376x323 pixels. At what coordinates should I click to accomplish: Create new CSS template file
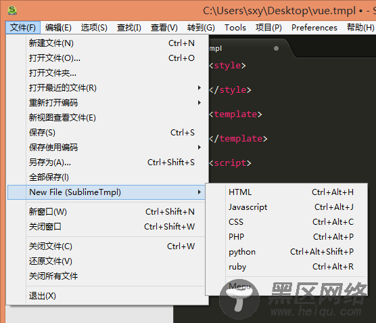[286, 222]
